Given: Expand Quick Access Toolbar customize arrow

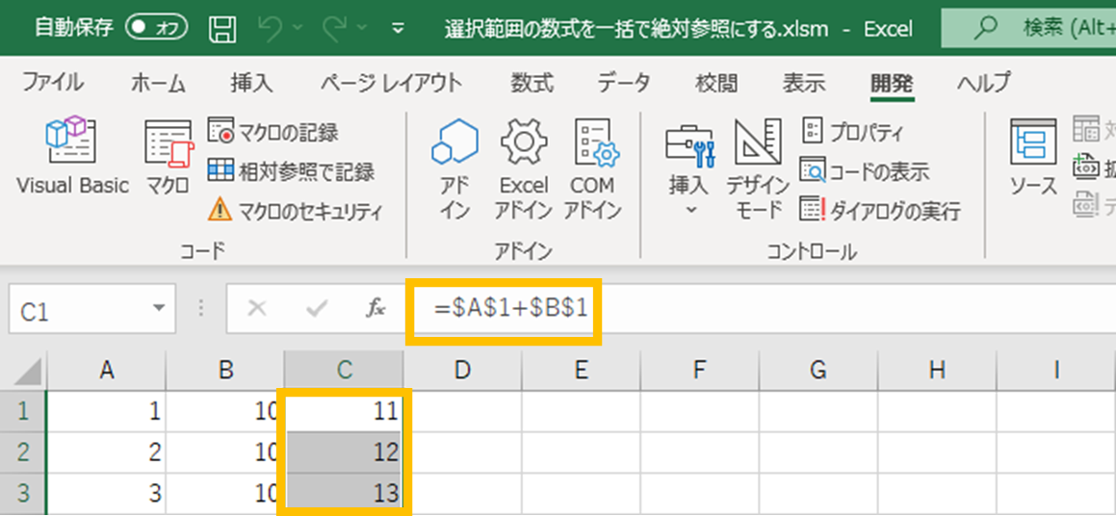Looking at the screenshot, I should pyautogui.click(x=399, y=28).
